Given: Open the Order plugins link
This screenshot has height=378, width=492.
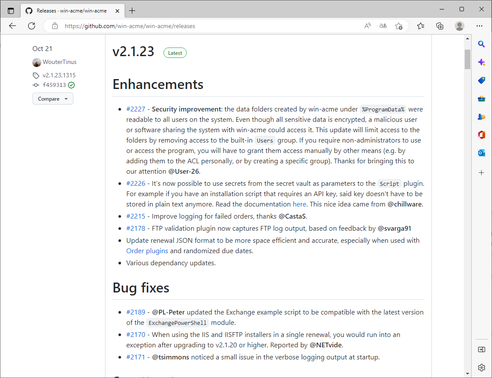Looking at the screenshot, I should coord(147,251).
